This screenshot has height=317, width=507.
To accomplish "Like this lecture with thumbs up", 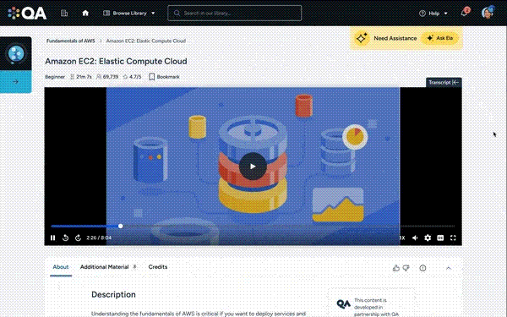I will pyautogui.click(x=395, y=268).
